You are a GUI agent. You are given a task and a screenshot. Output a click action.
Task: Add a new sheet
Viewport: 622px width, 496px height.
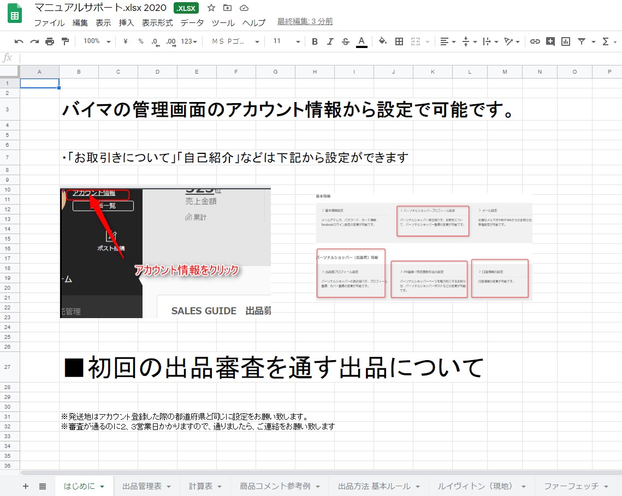(x=25, y=486)
